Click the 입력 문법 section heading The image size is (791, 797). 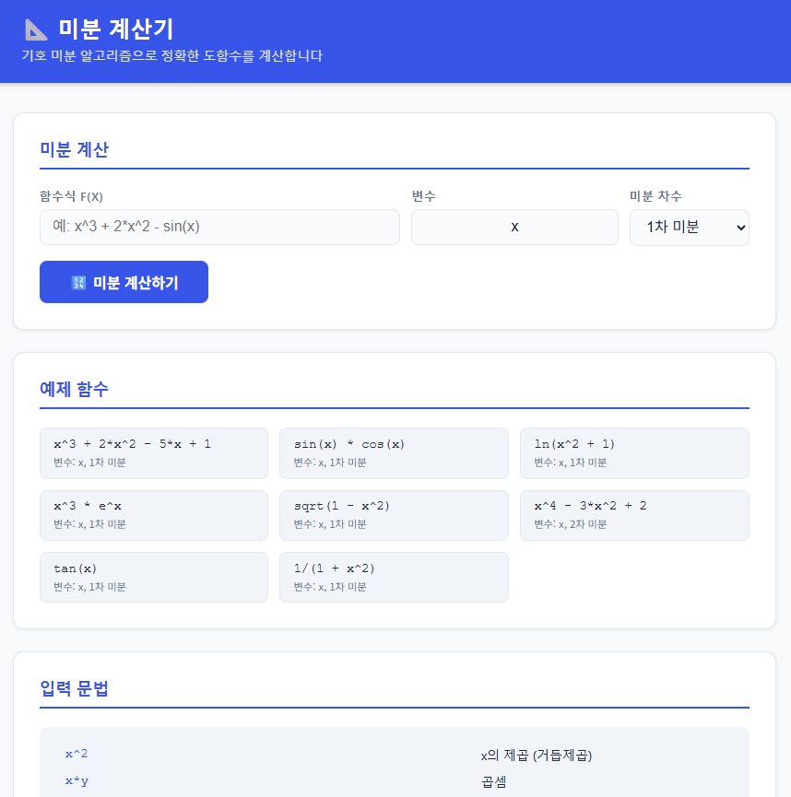click(74, 688)
